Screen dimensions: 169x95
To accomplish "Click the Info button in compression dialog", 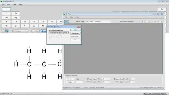I will coord(75,40).
